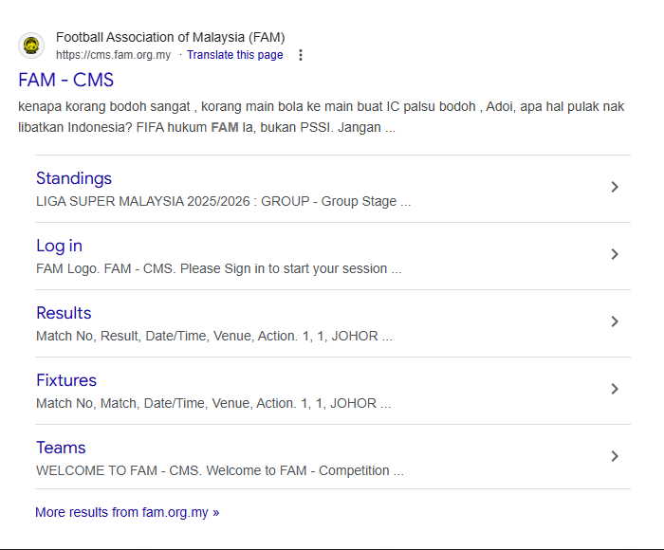Open the Standings sitelink
The height and width of the screenshot is (550, 664).
(74, 178)
